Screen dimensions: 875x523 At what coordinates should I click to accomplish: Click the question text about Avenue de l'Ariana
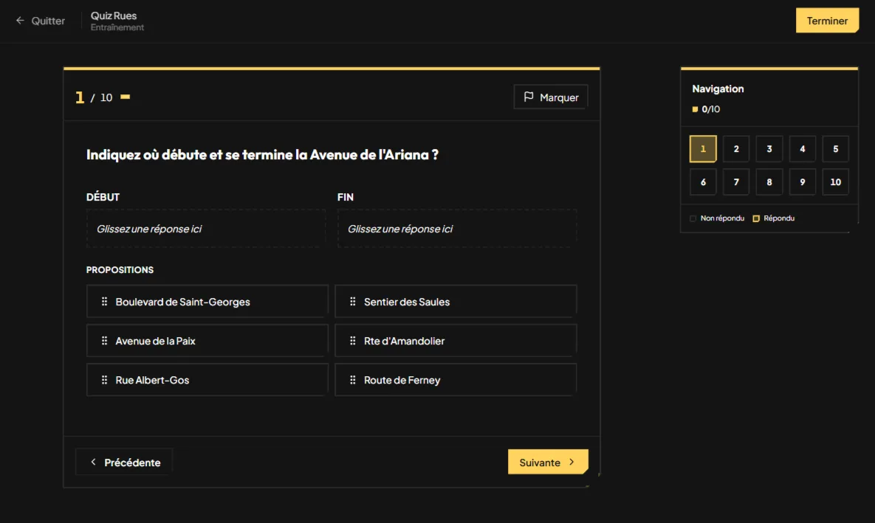click(x=262, y=154)
